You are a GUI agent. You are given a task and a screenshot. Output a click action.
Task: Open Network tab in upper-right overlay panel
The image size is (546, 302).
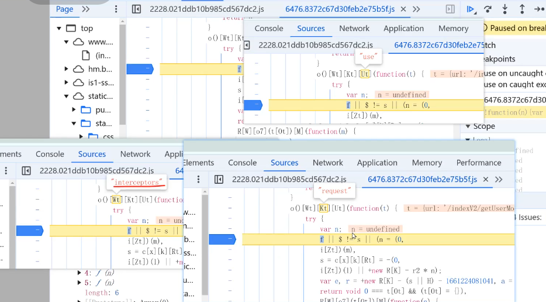coord(354,28)
